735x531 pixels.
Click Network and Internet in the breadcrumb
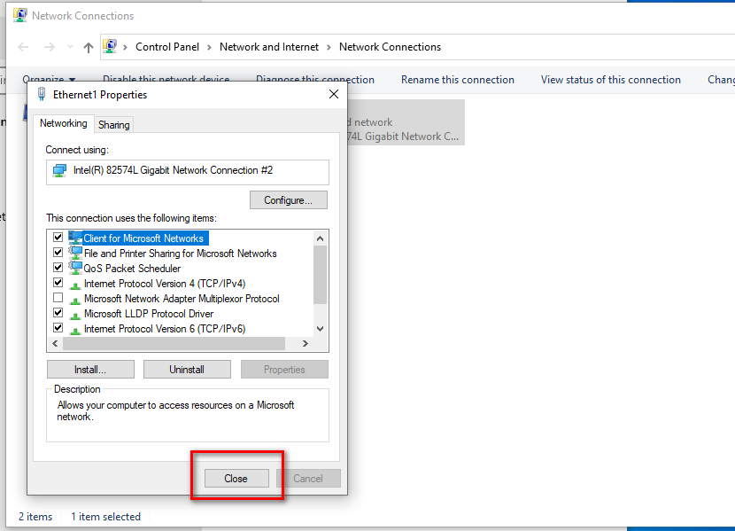click(269, 47)
